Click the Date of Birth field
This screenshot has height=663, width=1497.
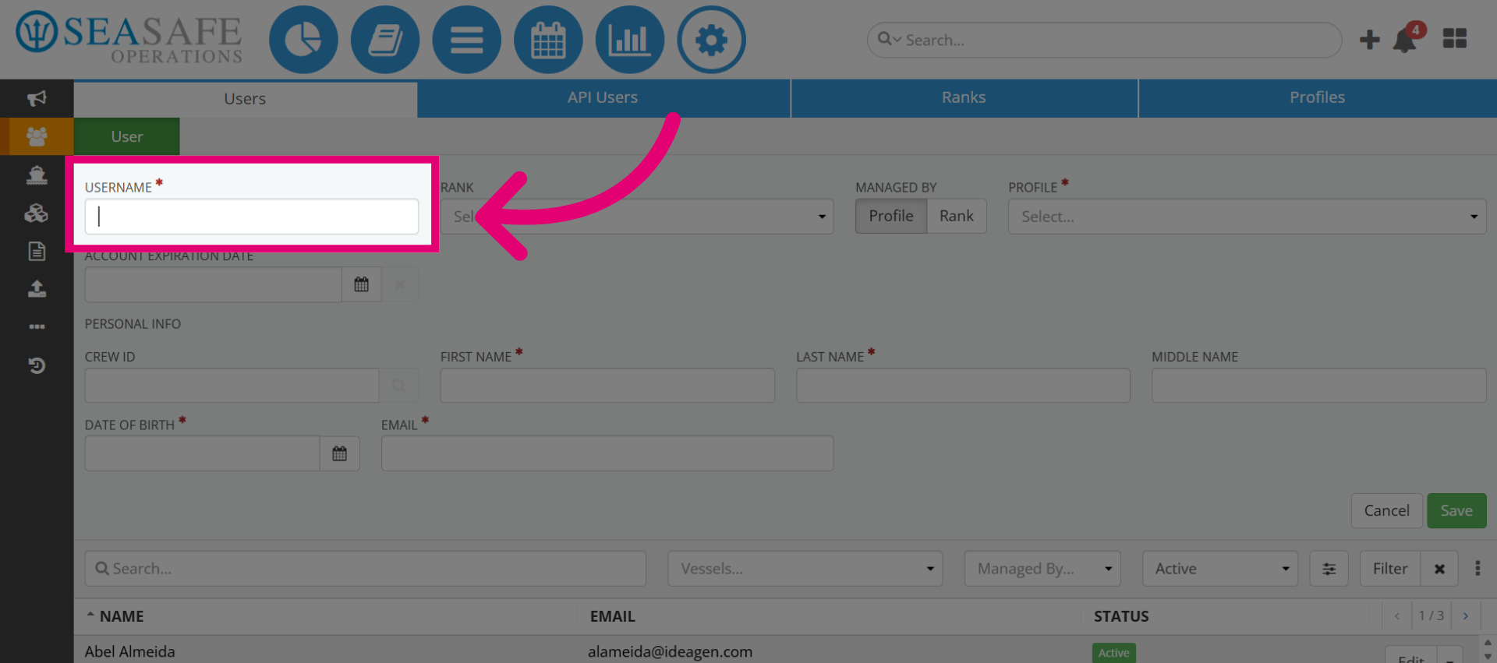202,453
